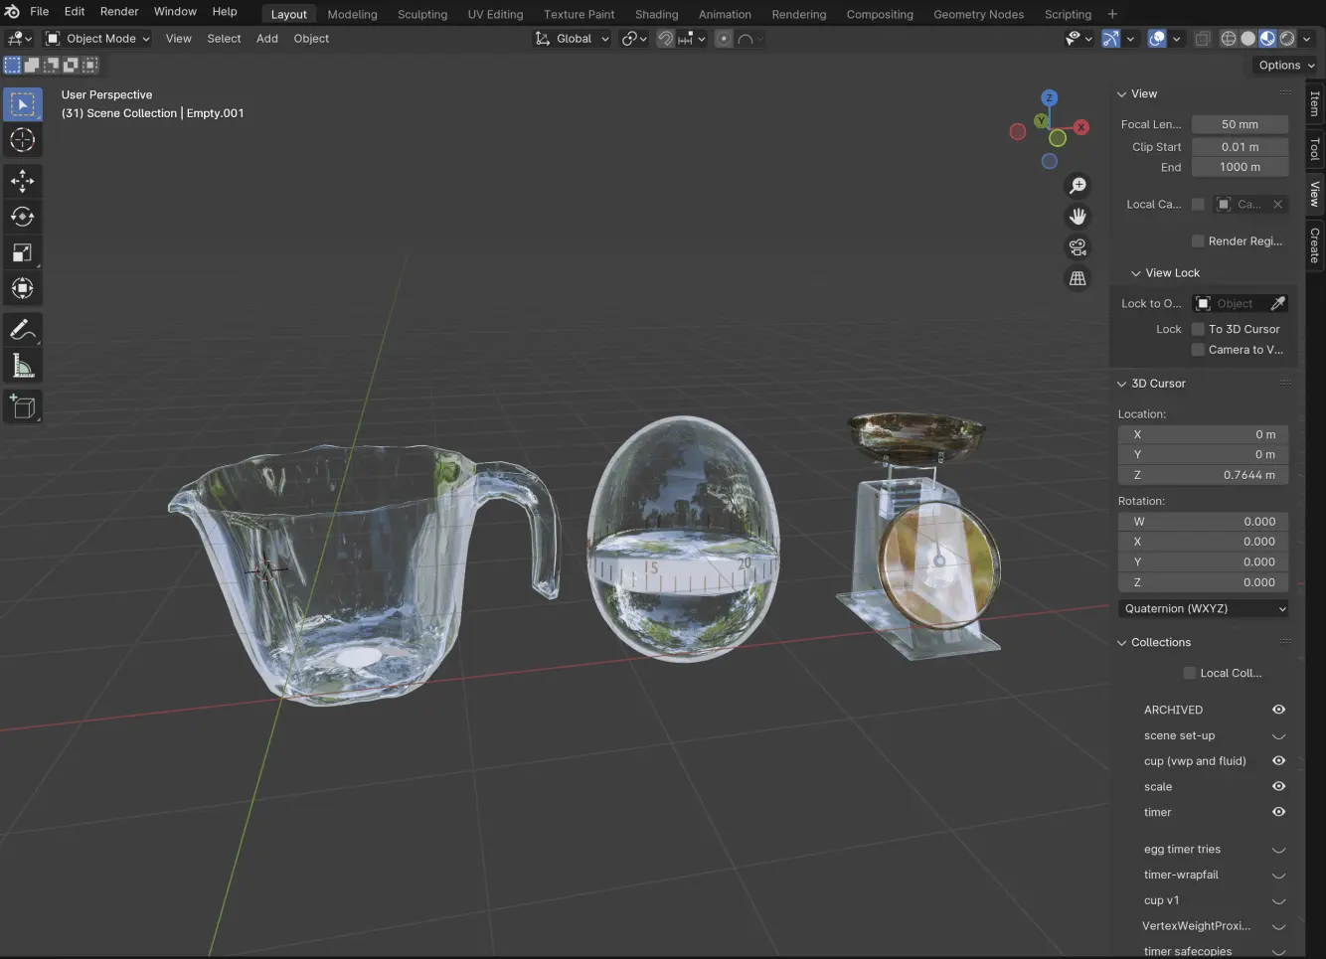Check Lock To 3D Cursor
The width and height of the screenshot is (1326, 959).
(1198, 329)
